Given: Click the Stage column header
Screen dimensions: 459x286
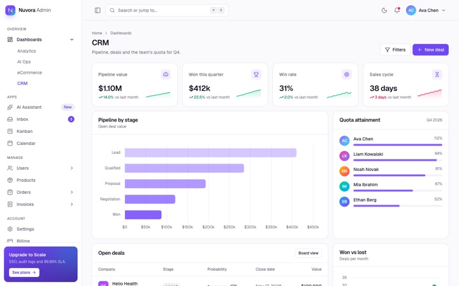Looking at the screenshot, I should pyautogui.click(x=168, y=269).
